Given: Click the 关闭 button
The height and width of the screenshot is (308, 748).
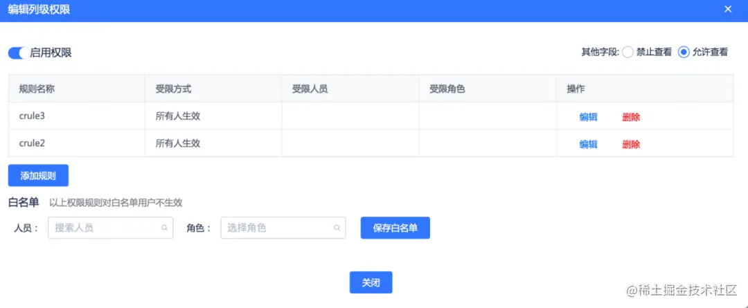Looking at the screenshot, I should [371, 282].
